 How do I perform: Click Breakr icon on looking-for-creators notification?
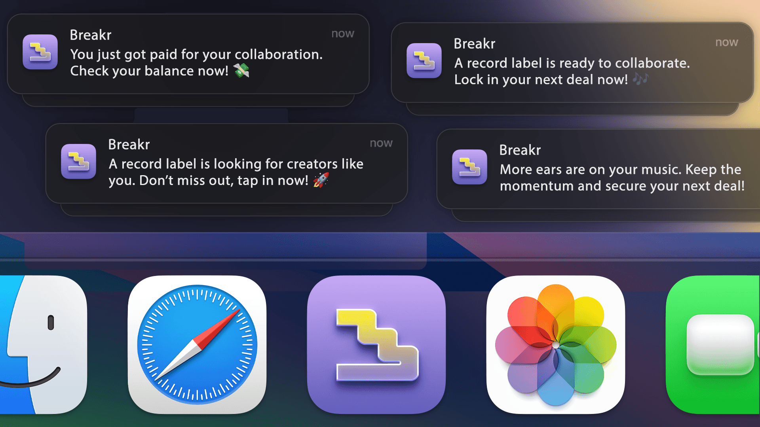tap(78, 161)
